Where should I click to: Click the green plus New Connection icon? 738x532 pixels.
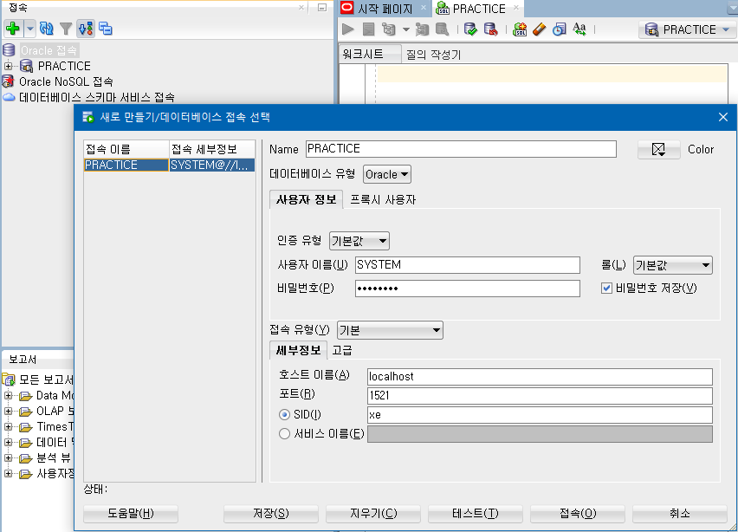pyautogui.click(x=13, y=29)
